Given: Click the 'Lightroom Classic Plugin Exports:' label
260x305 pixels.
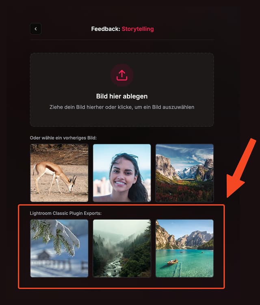Looking at the screenshot, I should click(65, 213).
